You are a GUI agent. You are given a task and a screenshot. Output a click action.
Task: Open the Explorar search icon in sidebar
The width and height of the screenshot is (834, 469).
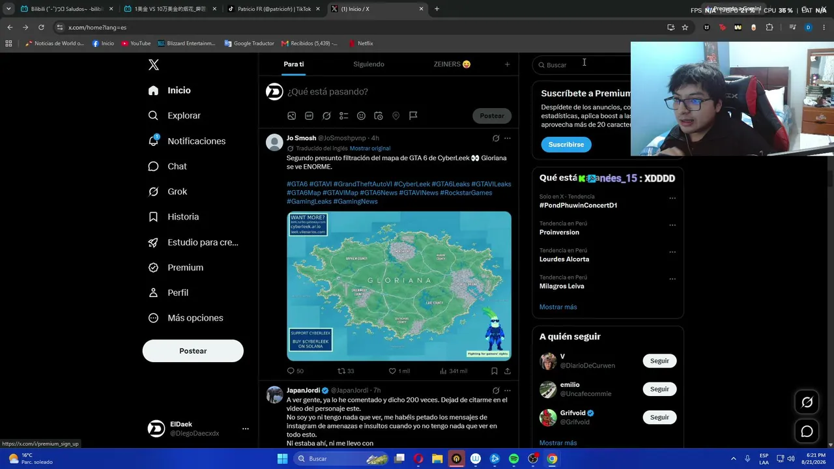click(x=153, y=115)
